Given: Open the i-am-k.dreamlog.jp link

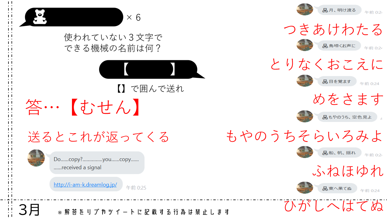Looking at the screenshot, I should 85,185.
